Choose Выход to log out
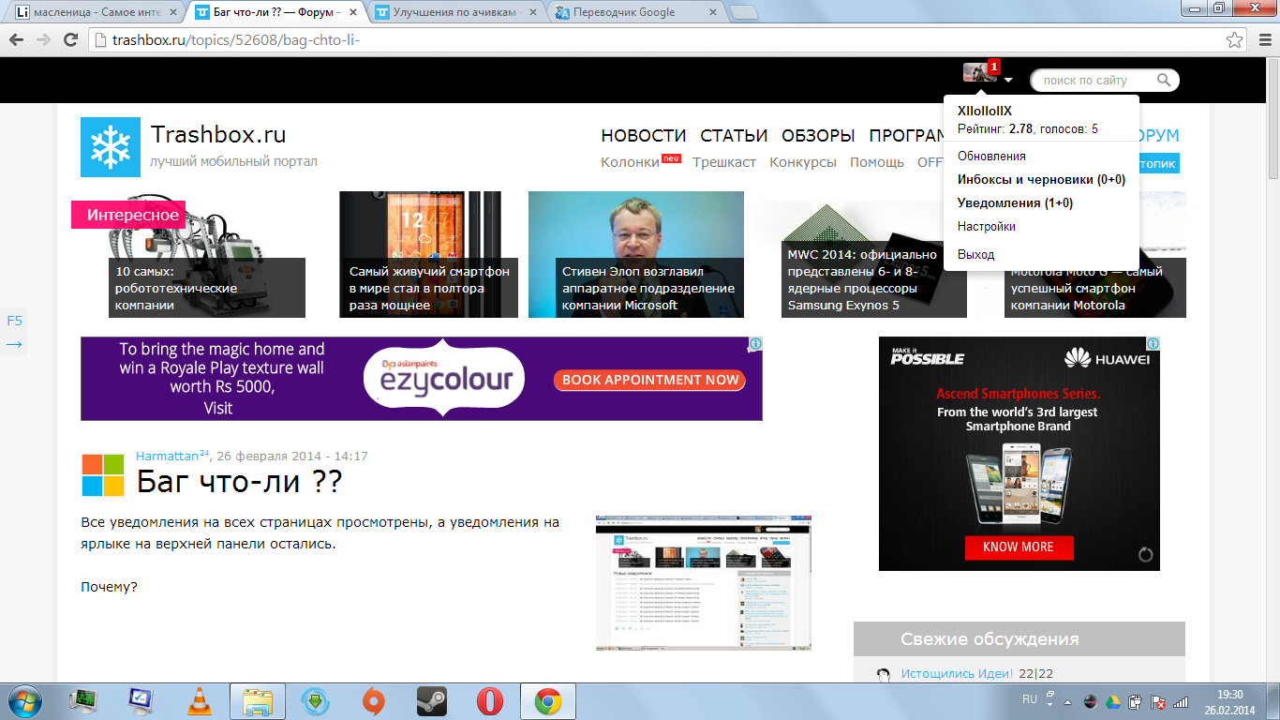The width and height of the screenshot is (1280, 720). point(975,255)
